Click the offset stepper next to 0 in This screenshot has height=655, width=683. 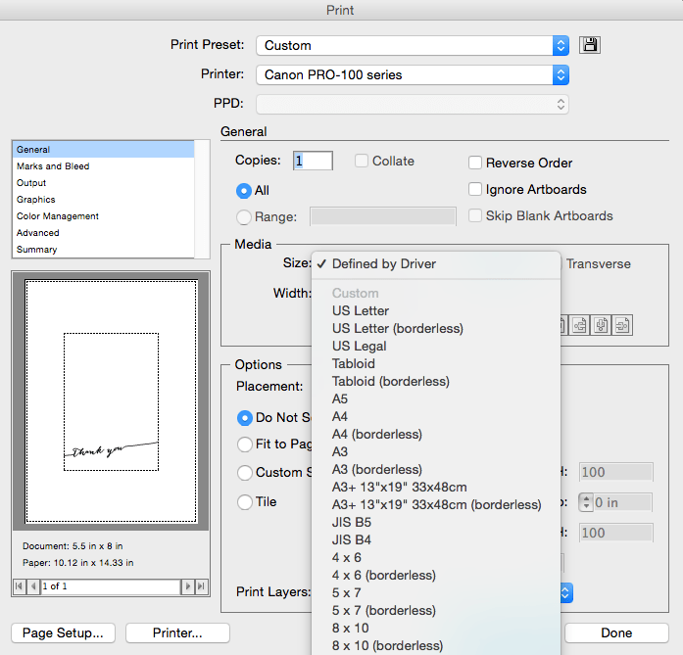pyautogui.click(x=586, y=502)
